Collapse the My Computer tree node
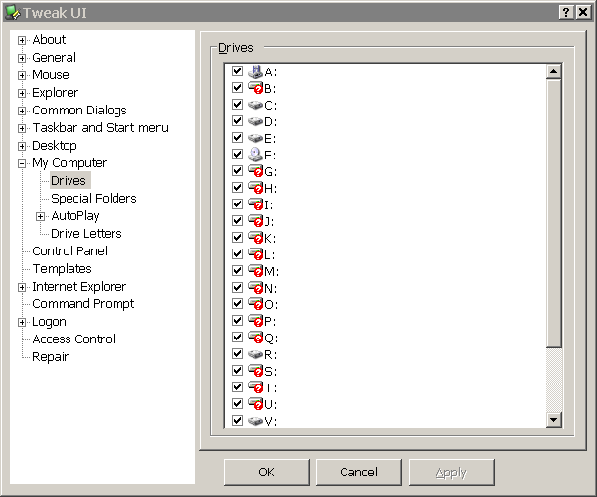This screenshot has height=497, width=597. tap(23, 163)
